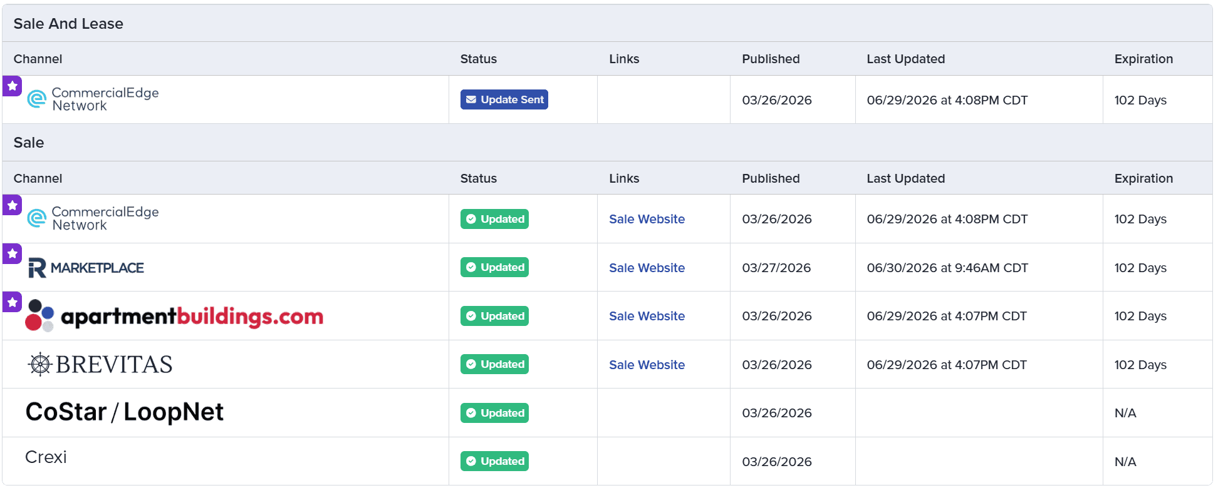Open the Brevitas channel logo

[100, 364]
